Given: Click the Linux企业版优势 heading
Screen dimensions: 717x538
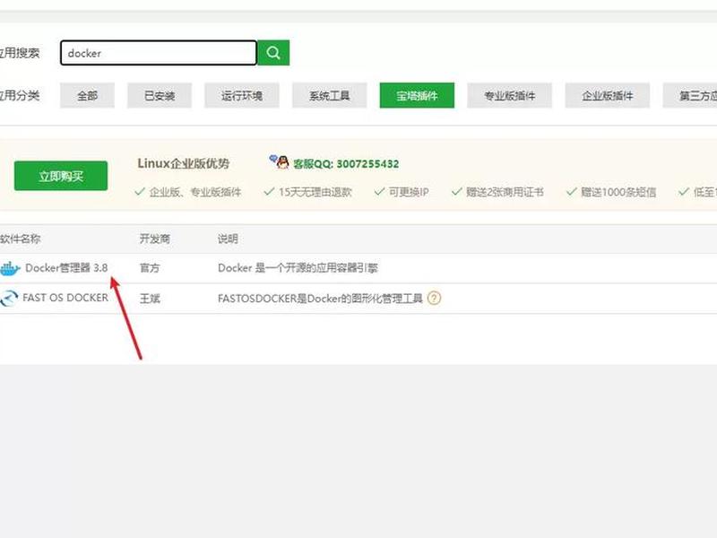Looking at the screenshot, I should pyautogui.click(x=184, y=163).
